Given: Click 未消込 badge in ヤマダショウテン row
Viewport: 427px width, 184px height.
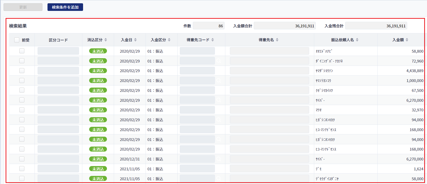Looking at the screenshot, I should point(98,71).
